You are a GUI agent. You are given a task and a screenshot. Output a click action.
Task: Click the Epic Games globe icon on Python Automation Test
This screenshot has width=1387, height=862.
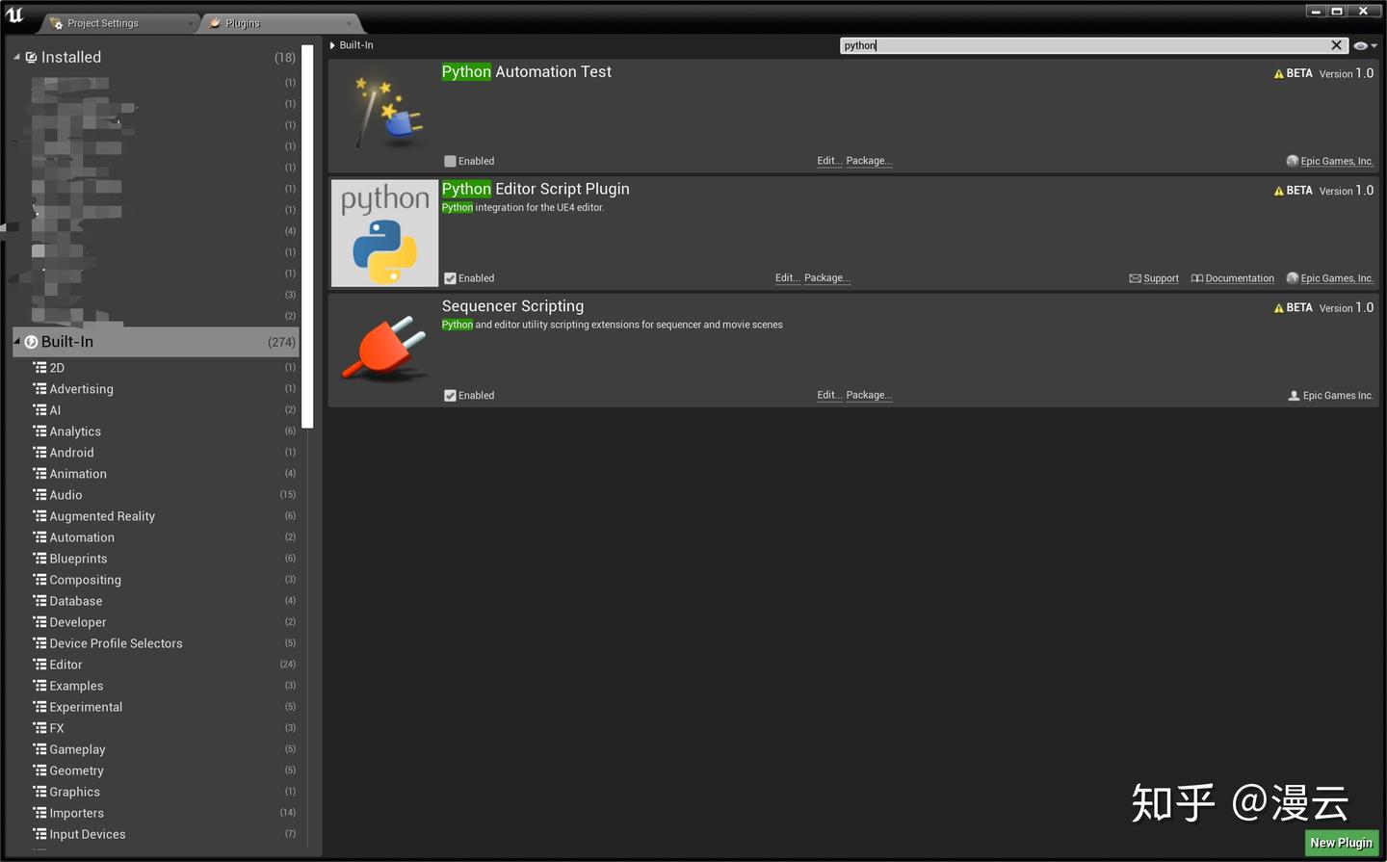coord(1292,161)
